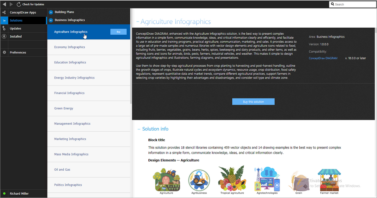Click the Solutions shopping cart icon

pos(4,21)
